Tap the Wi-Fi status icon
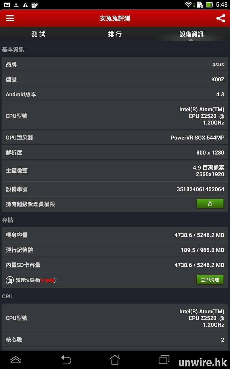Image resolution: width=230 pixels, height=369 pixels. click(x=189, y=5)
